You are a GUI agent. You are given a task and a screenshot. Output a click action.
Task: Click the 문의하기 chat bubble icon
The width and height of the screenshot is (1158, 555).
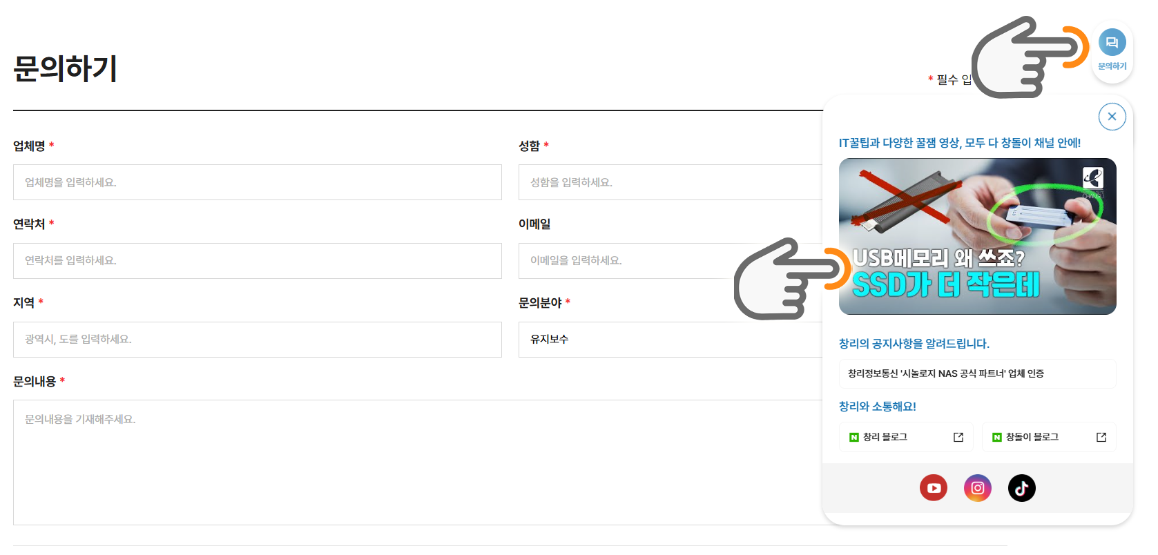(x=1112, y=43)
